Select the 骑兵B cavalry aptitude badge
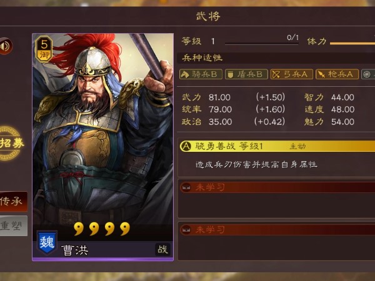 (201, 74)
